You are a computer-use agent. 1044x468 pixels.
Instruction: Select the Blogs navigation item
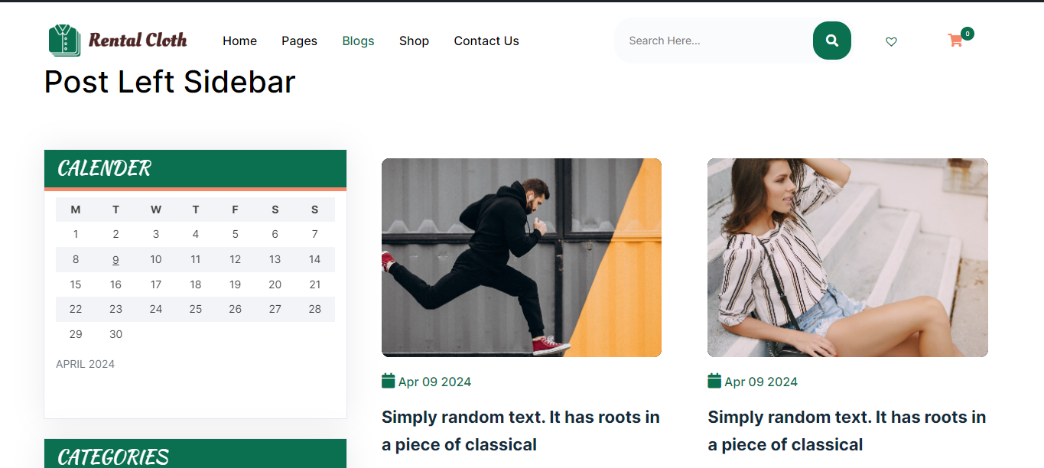point(358,41)
